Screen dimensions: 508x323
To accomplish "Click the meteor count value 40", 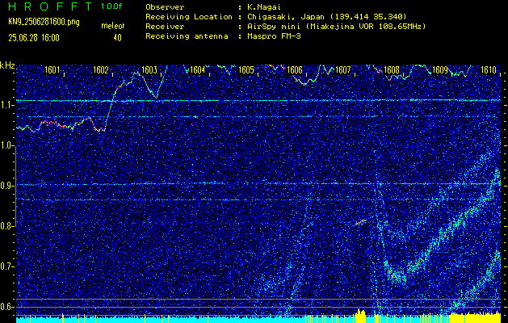I will (x=117, y=38).
